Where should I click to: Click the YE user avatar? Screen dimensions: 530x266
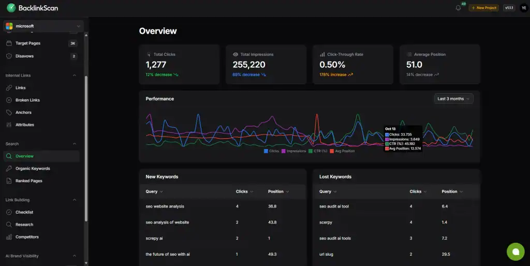pyautogui.click(x=523, y=8)
